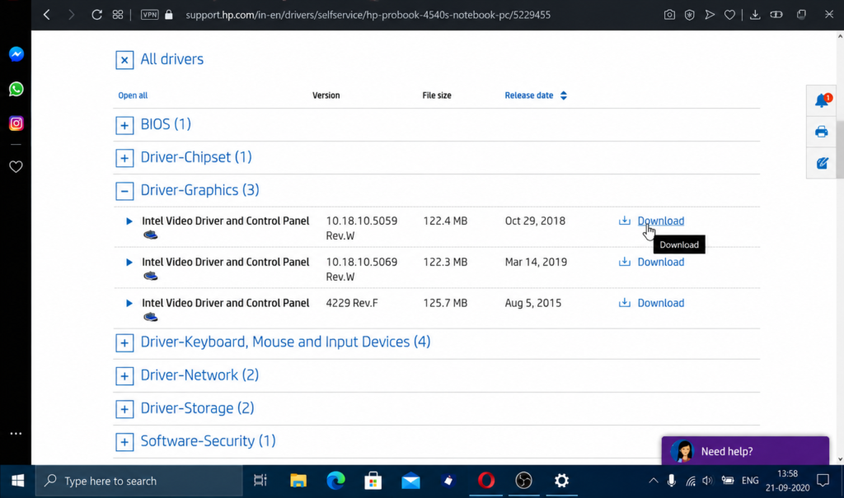View site security lock information

[169, 15]
